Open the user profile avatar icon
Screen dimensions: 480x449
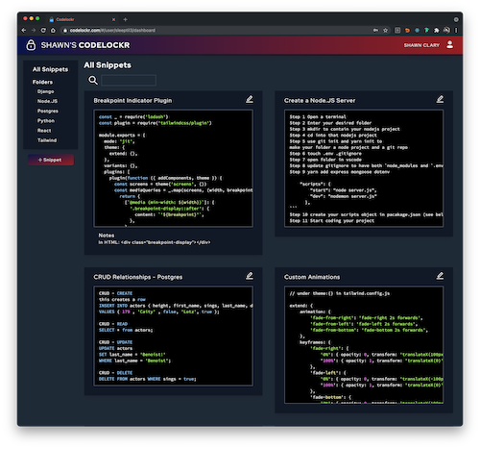[x=449, y=44]
